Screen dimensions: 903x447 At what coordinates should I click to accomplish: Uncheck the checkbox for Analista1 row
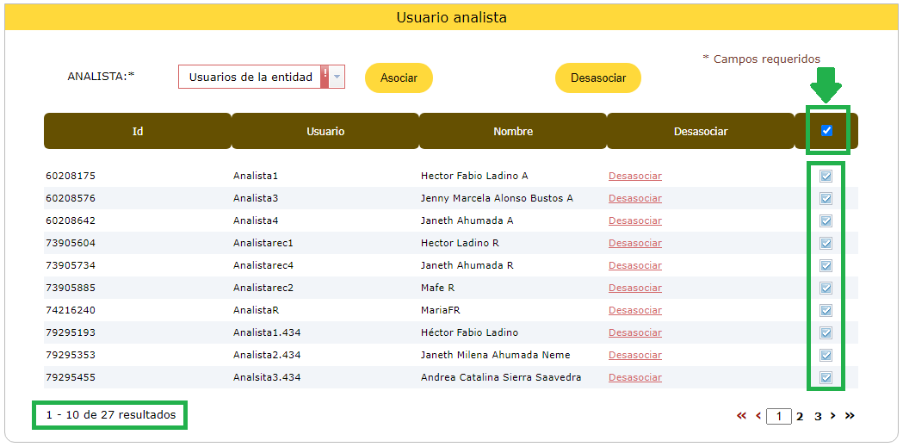826,176
